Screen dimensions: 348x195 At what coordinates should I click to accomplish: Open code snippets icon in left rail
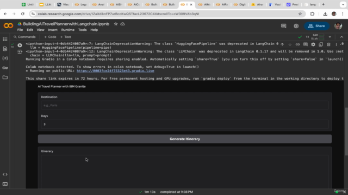(5, 174)
